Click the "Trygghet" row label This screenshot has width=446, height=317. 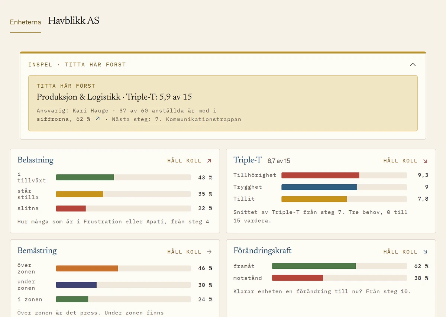248,187
